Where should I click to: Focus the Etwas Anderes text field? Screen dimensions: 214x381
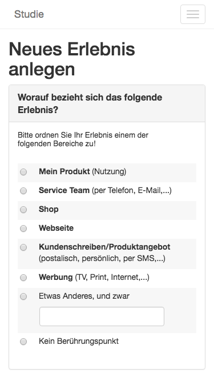point(102,316)
